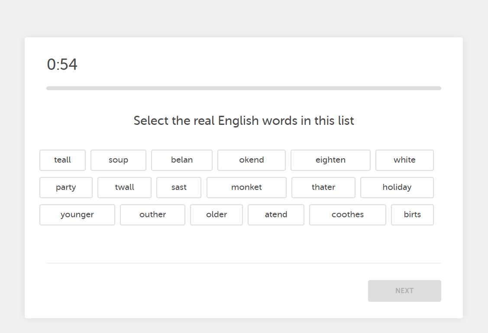Select the 'birts' word button
The width and height of the screenshot is (488, 333).
pyautogui.click(x=412, y=215)
